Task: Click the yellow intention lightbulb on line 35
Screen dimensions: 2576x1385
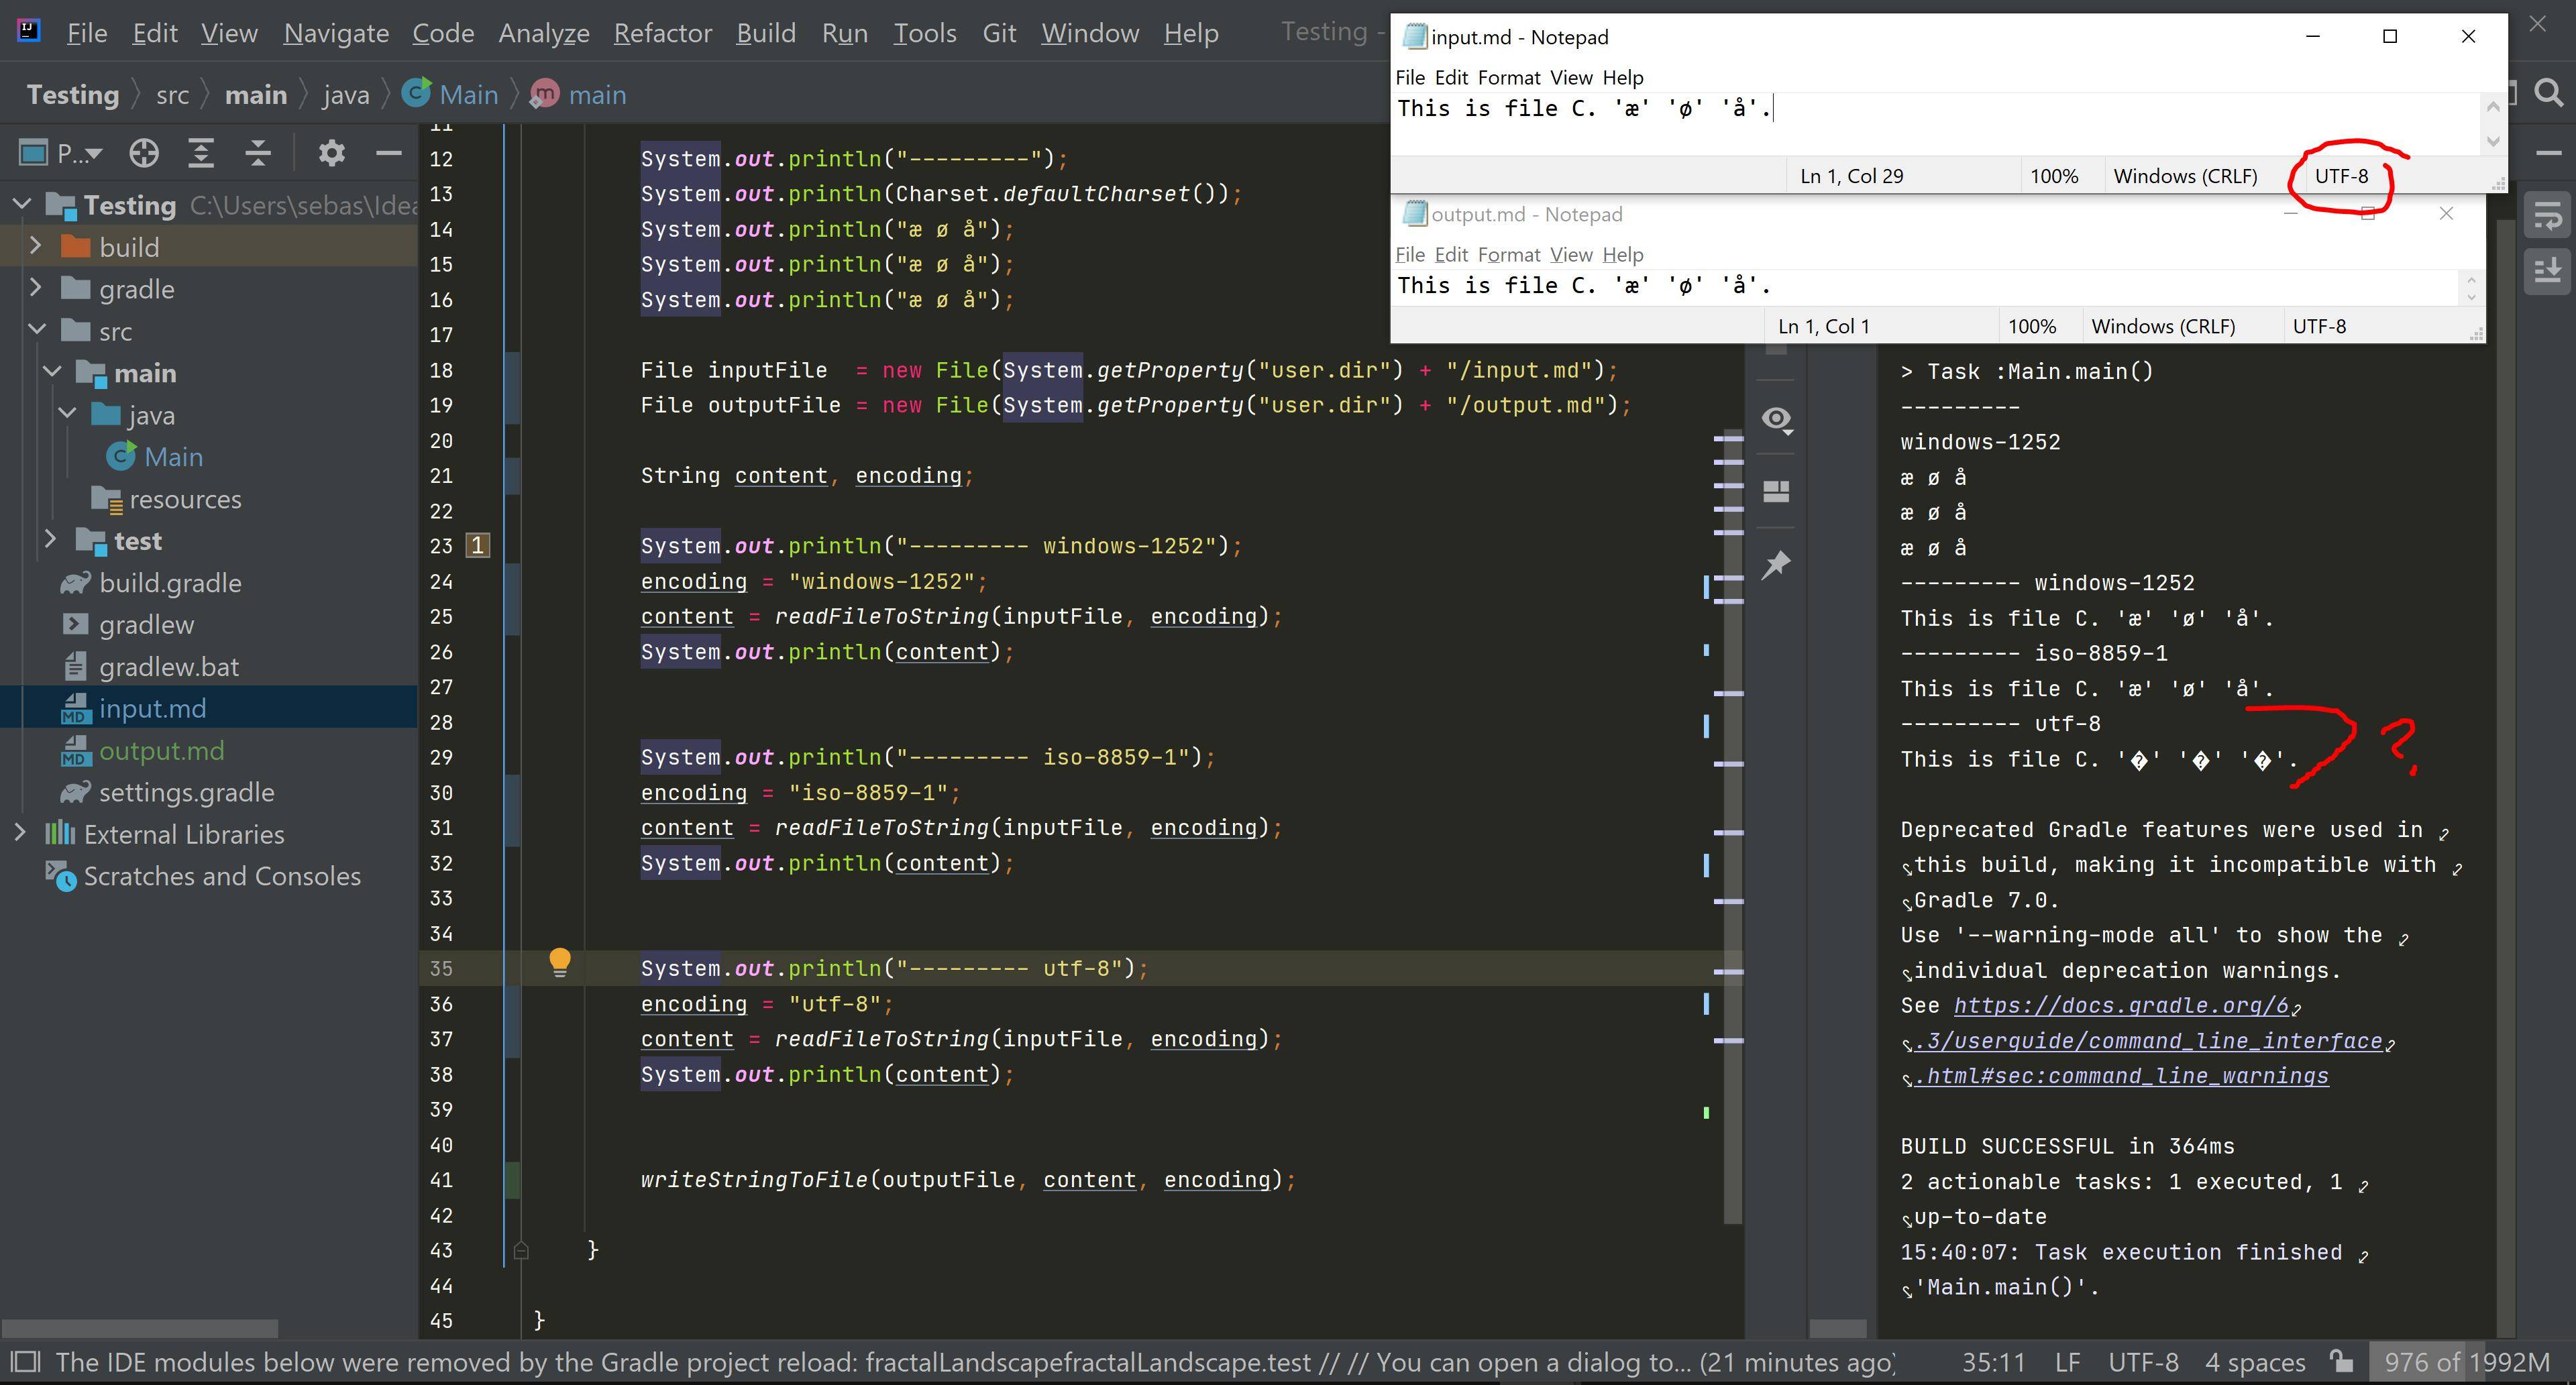Action: pos(560,962)
